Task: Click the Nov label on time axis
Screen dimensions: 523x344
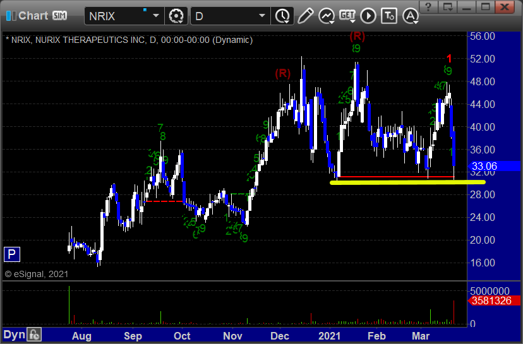Action: point(232,336)
